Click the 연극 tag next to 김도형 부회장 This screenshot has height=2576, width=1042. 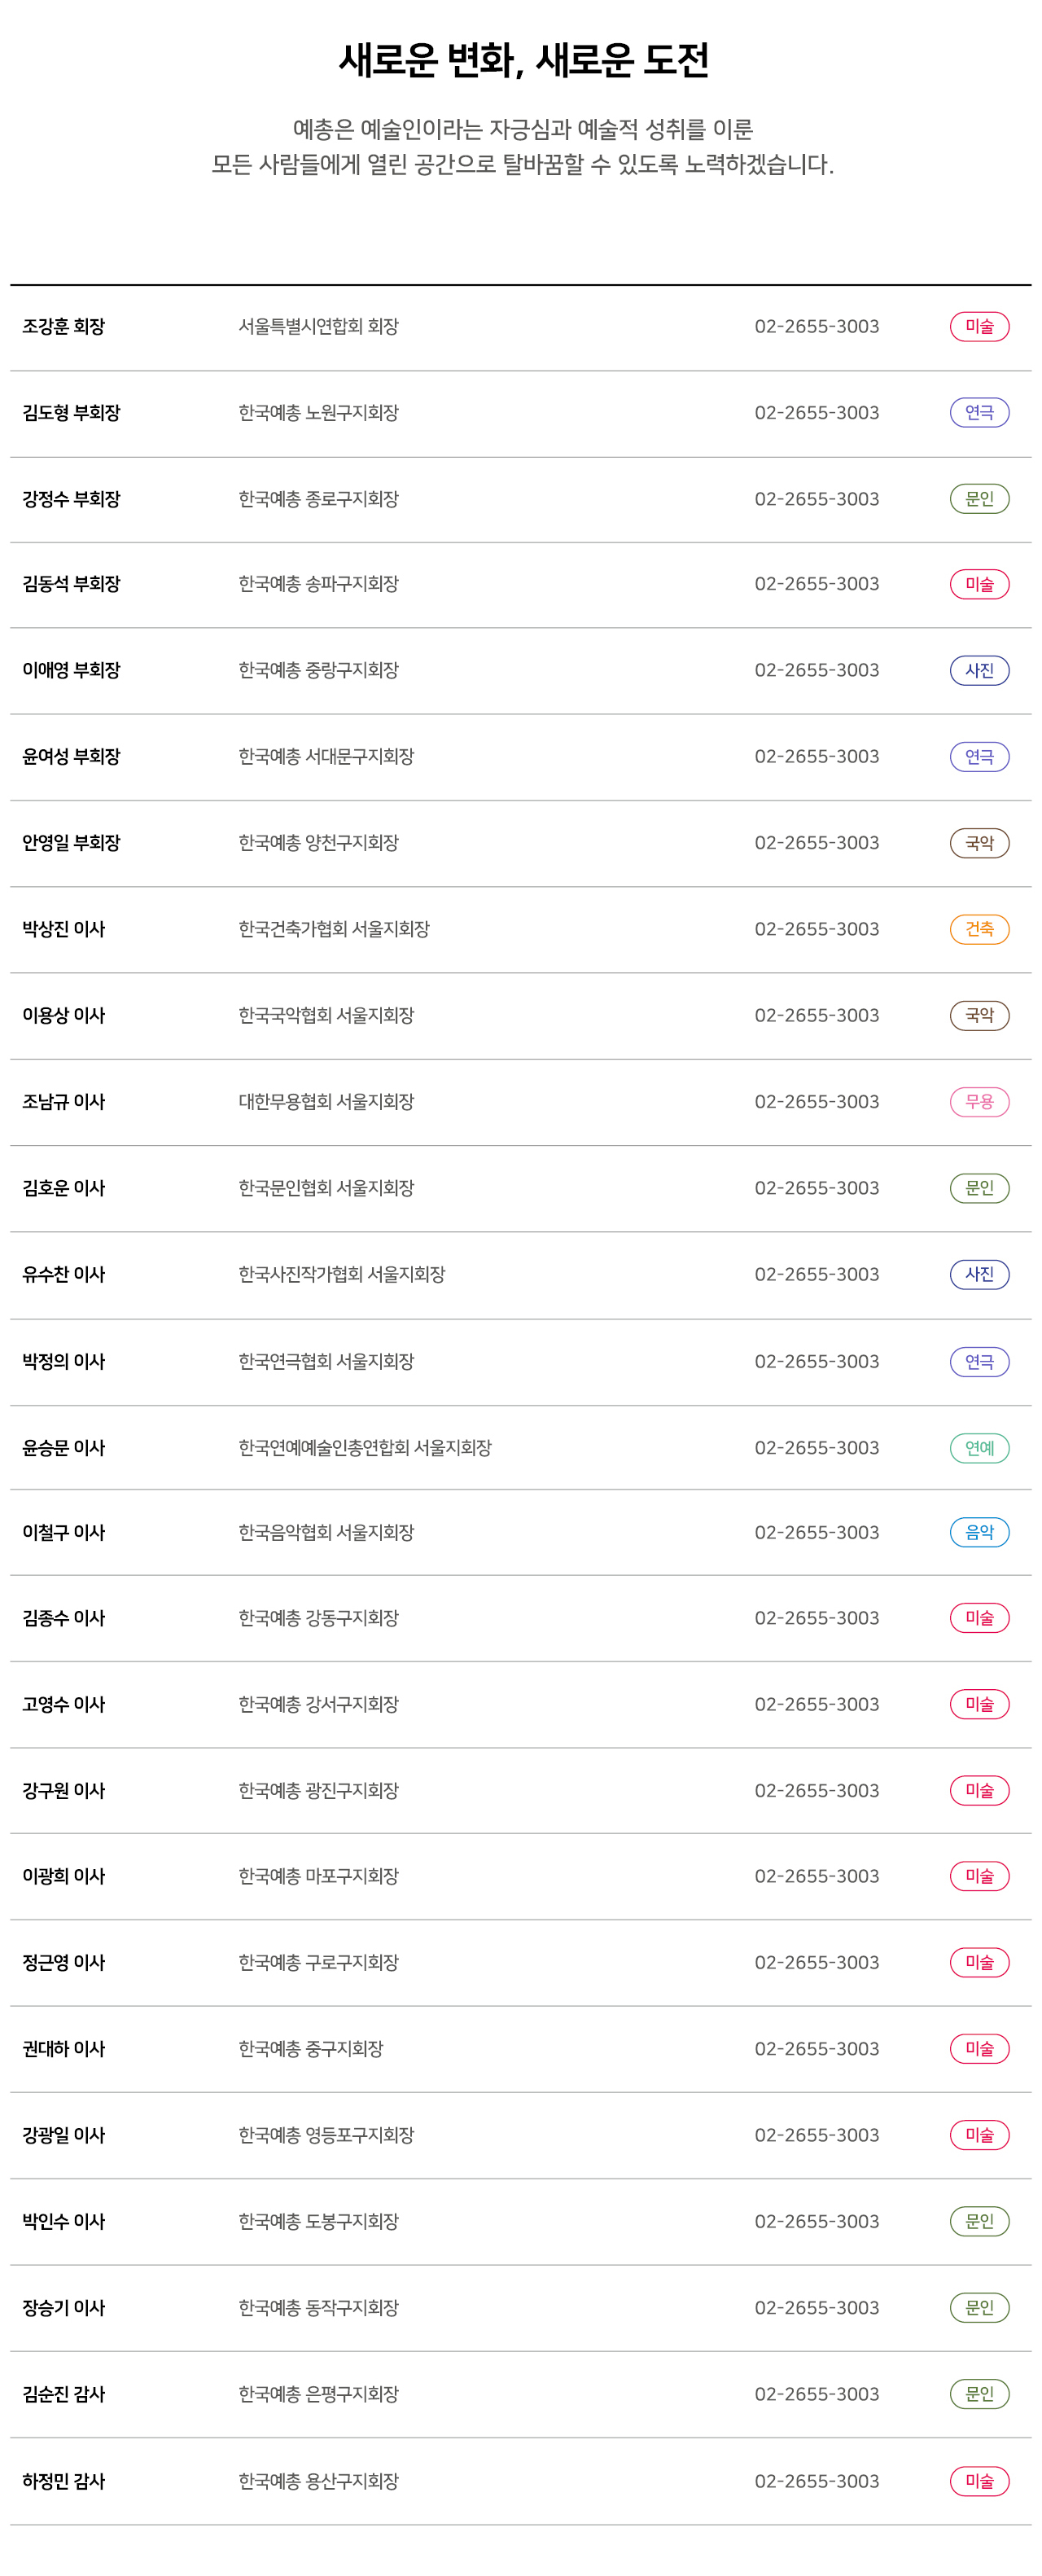click(x=978, y=413)
